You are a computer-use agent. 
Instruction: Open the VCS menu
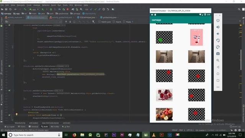[x=71, y=5]
